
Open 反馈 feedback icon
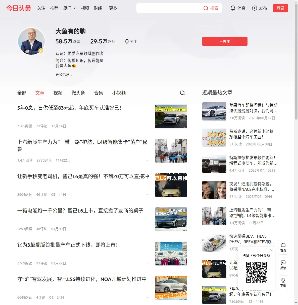click(x=283, y=263)
